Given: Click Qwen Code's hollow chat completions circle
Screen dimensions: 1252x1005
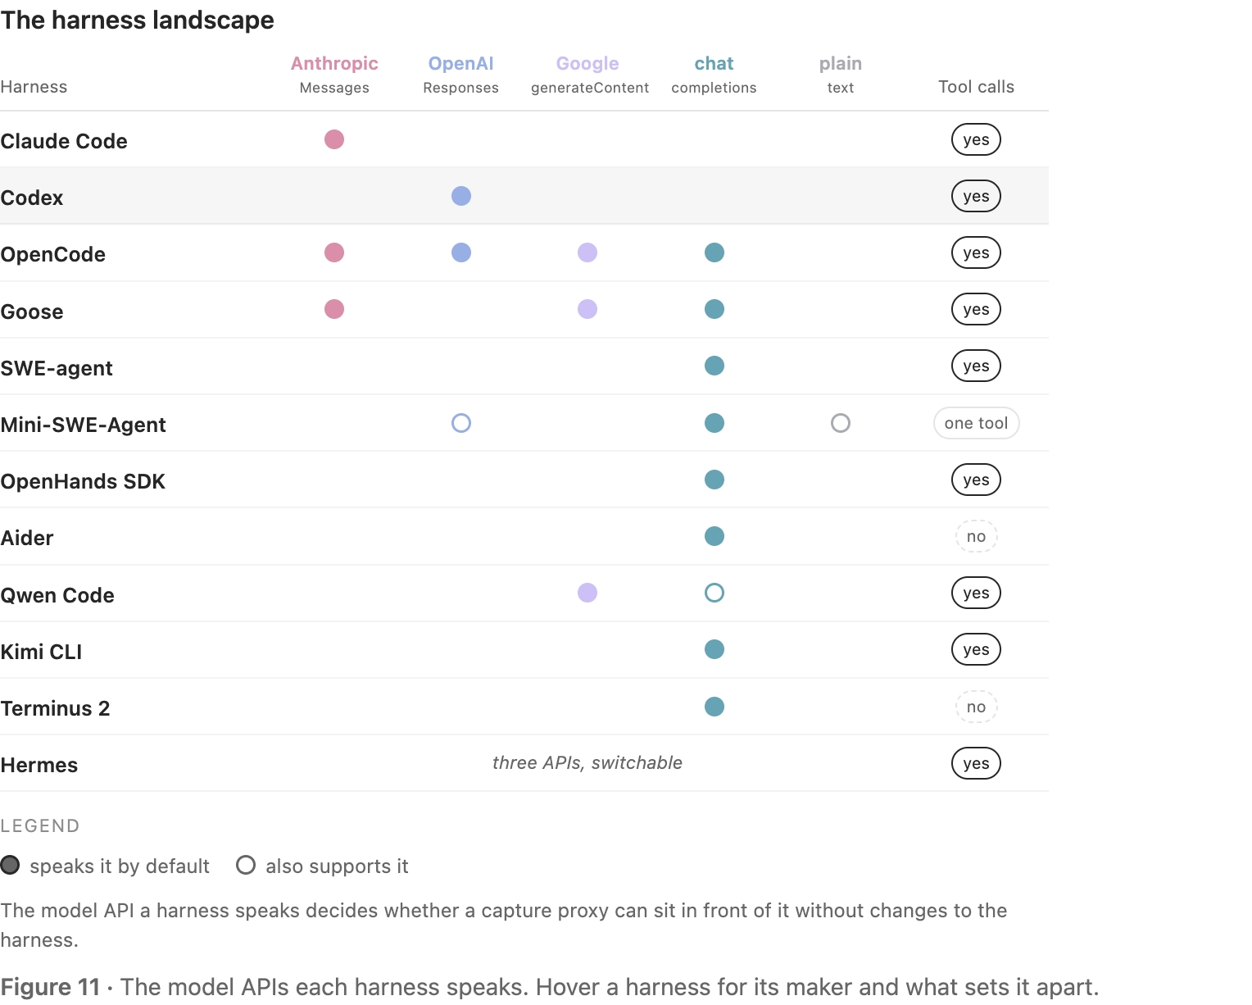Looking at the screenshot, I should pos(714,593).
